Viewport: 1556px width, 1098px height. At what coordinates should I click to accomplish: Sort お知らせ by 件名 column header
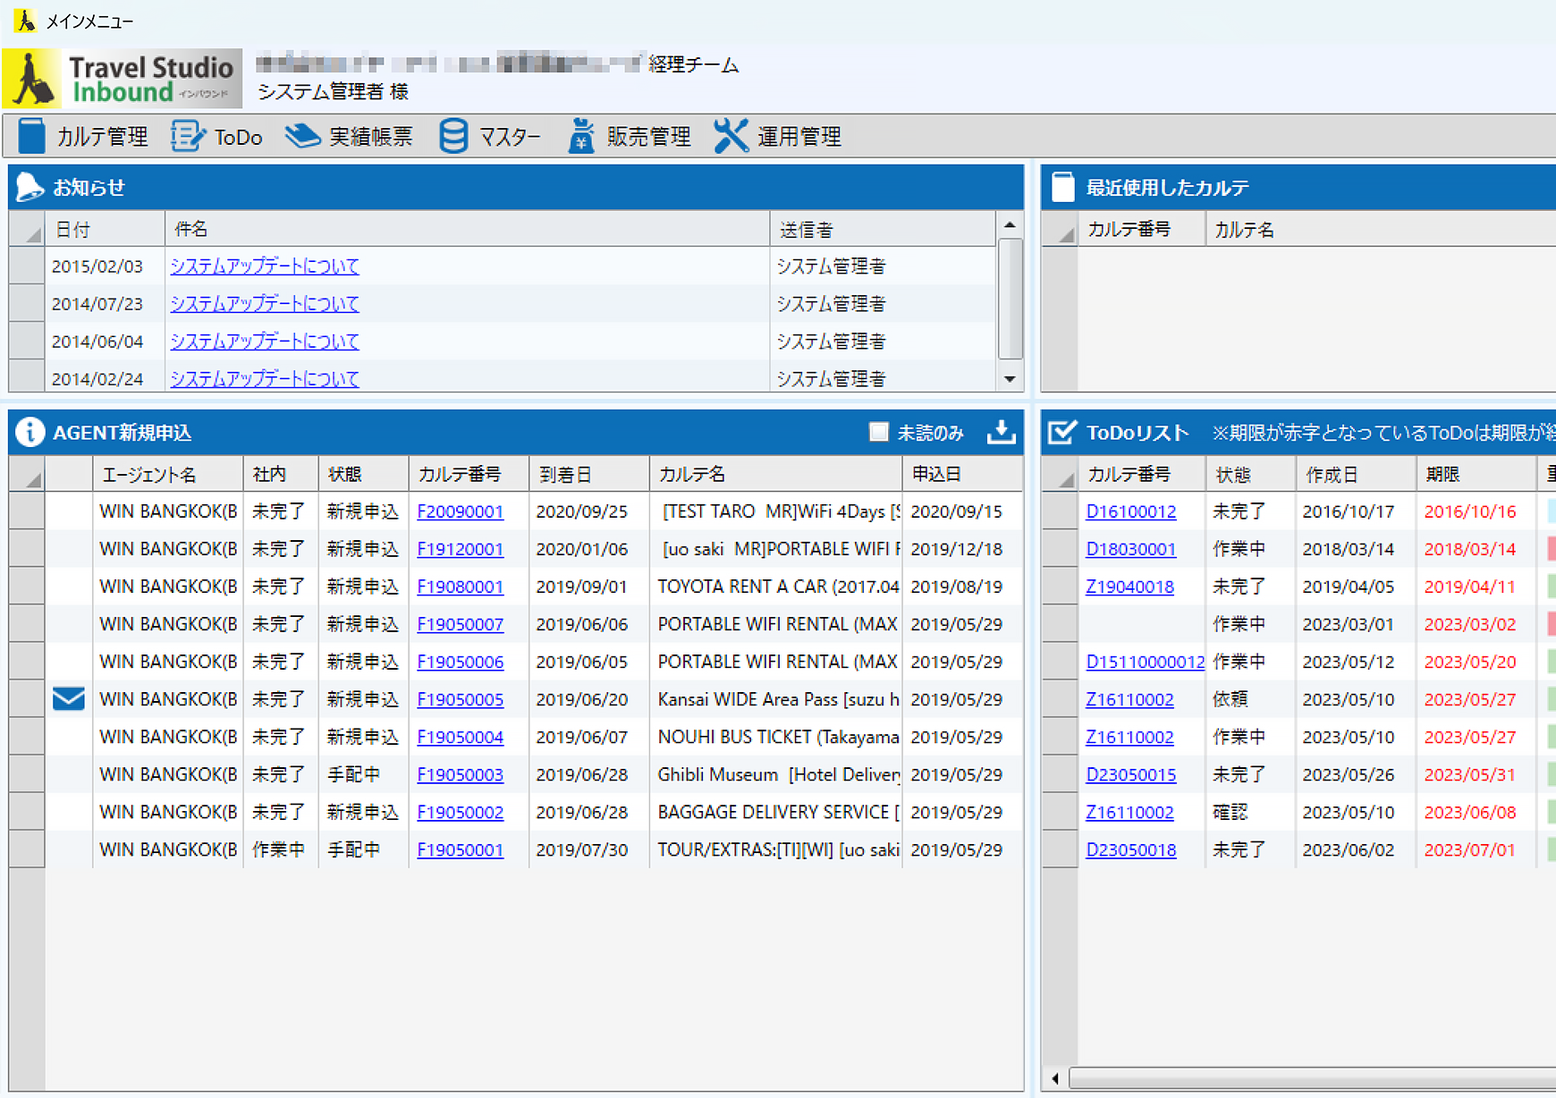[467, 229]
